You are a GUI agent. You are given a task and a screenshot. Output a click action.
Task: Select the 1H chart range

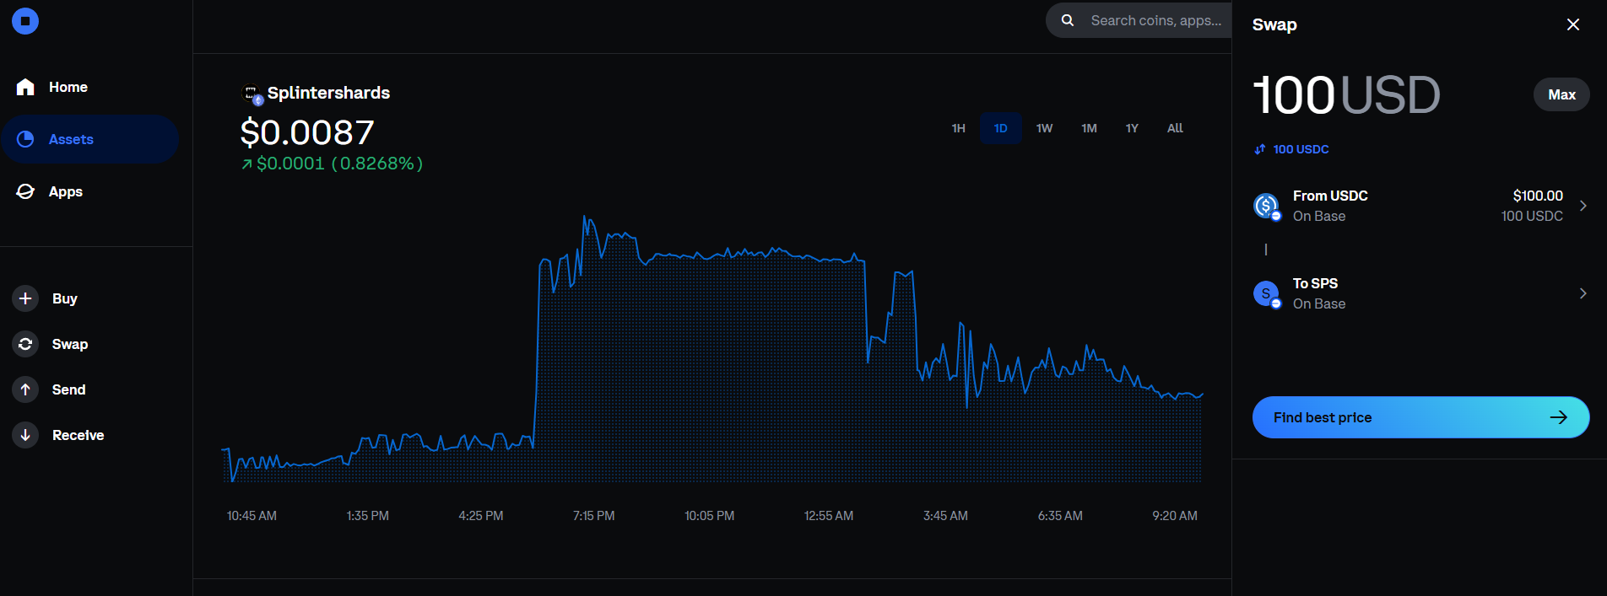pyautogui.click(x=959, y=128)
